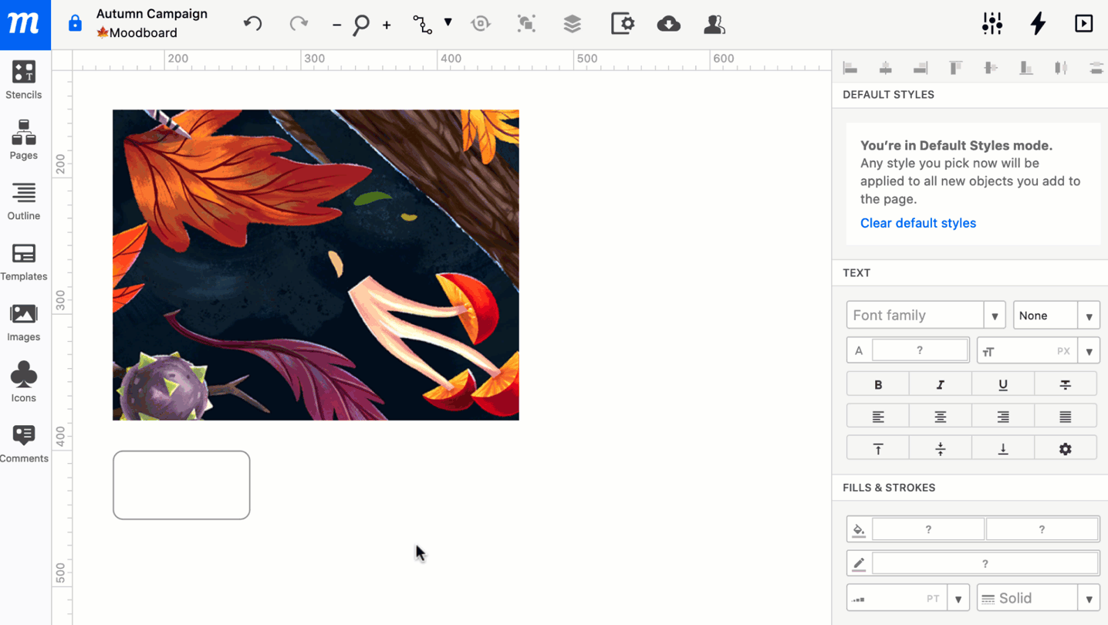Switch to the Comments panel
The height and width of the screenshot is (625, 1108).
coord(24,444)
